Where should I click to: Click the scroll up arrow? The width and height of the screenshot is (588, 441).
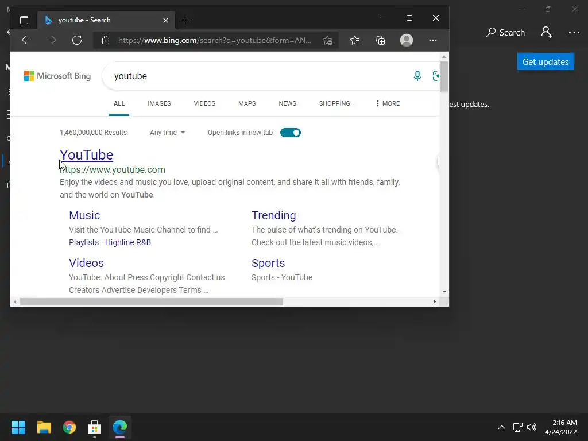[444, 57]
